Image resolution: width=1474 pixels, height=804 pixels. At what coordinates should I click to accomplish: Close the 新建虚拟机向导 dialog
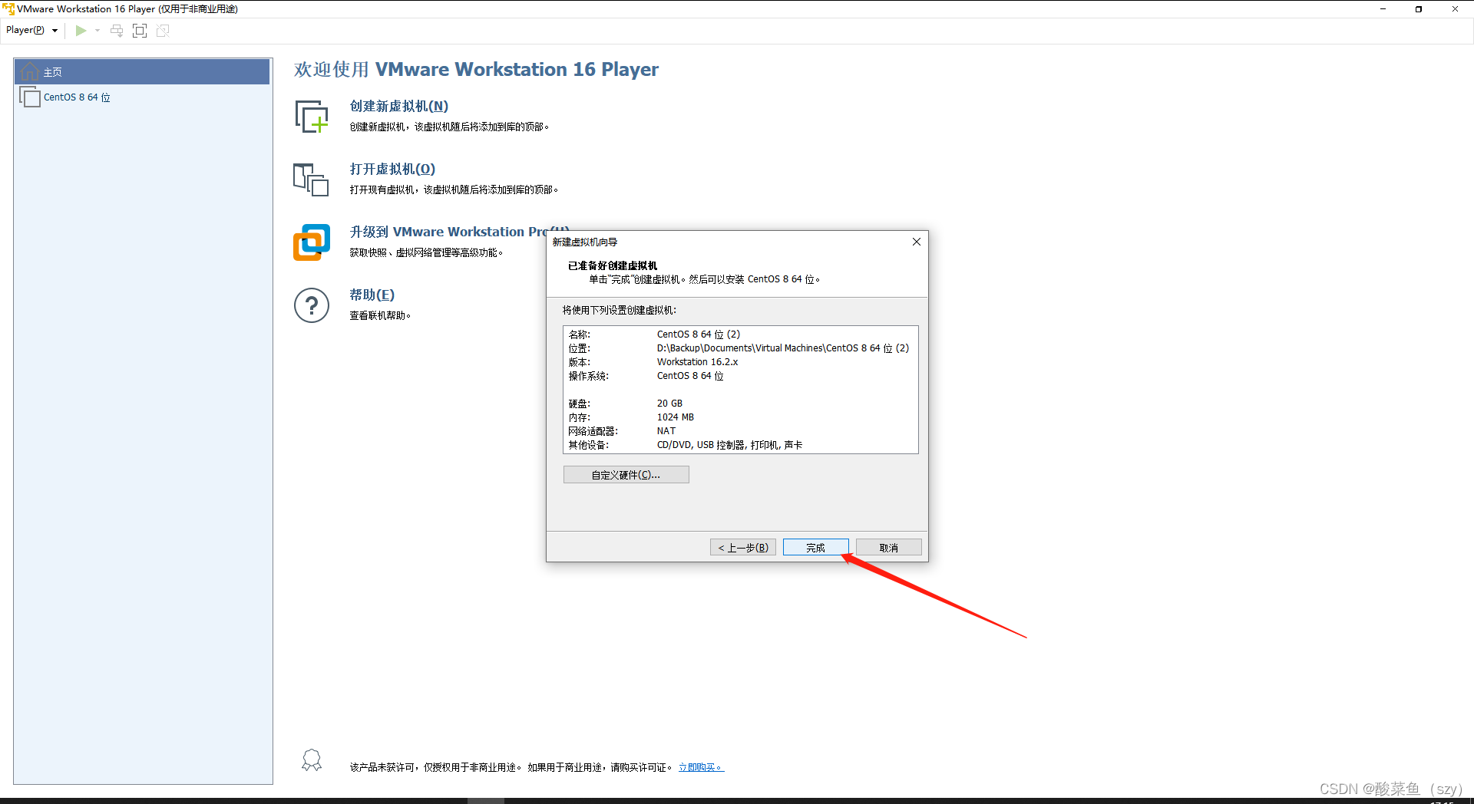click(916, 242)
